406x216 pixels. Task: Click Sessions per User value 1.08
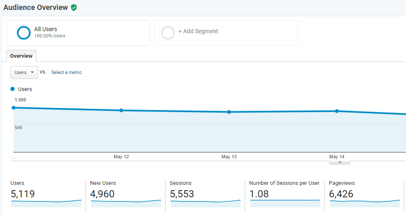pos(259,194)
